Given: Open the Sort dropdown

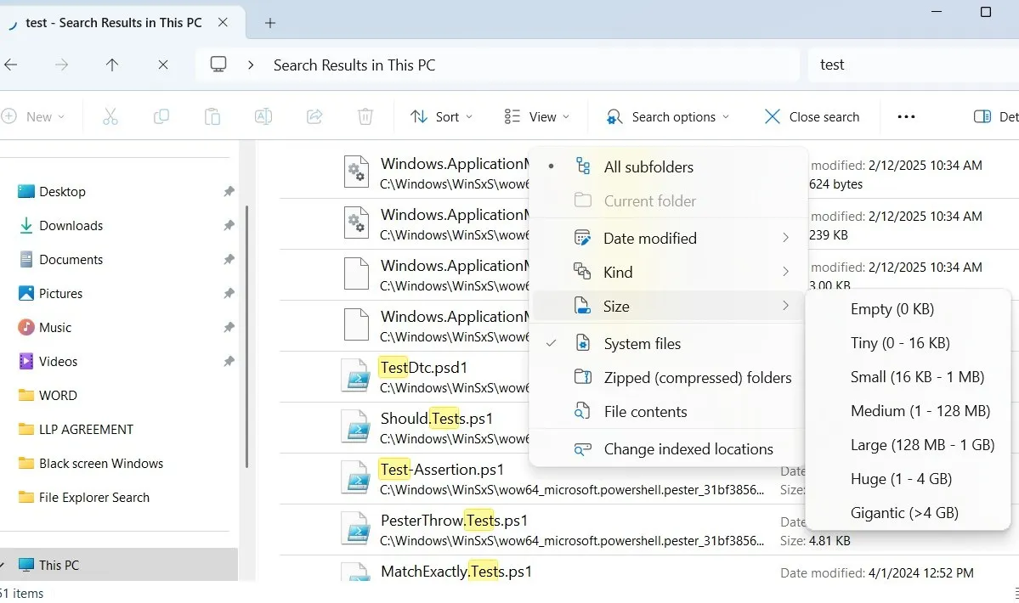Looking at the screenshot, I should 441,116.
